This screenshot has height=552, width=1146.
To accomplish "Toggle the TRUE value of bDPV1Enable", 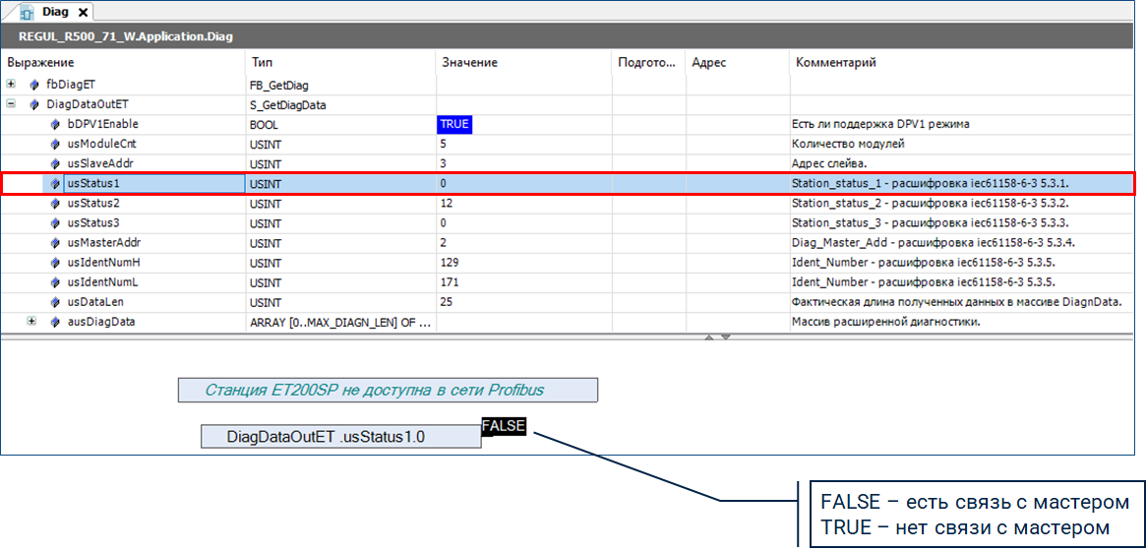I will 453,124.
